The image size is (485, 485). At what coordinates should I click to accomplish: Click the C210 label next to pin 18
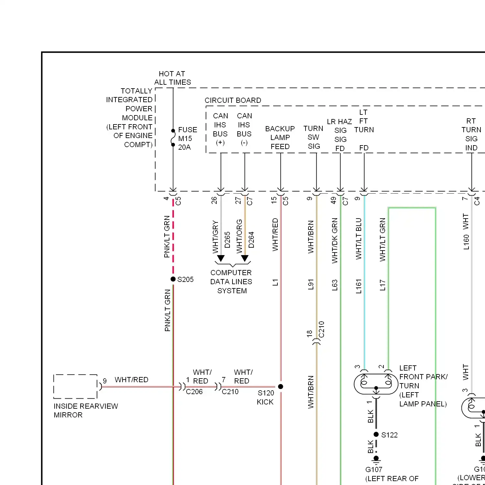[321, 329]
